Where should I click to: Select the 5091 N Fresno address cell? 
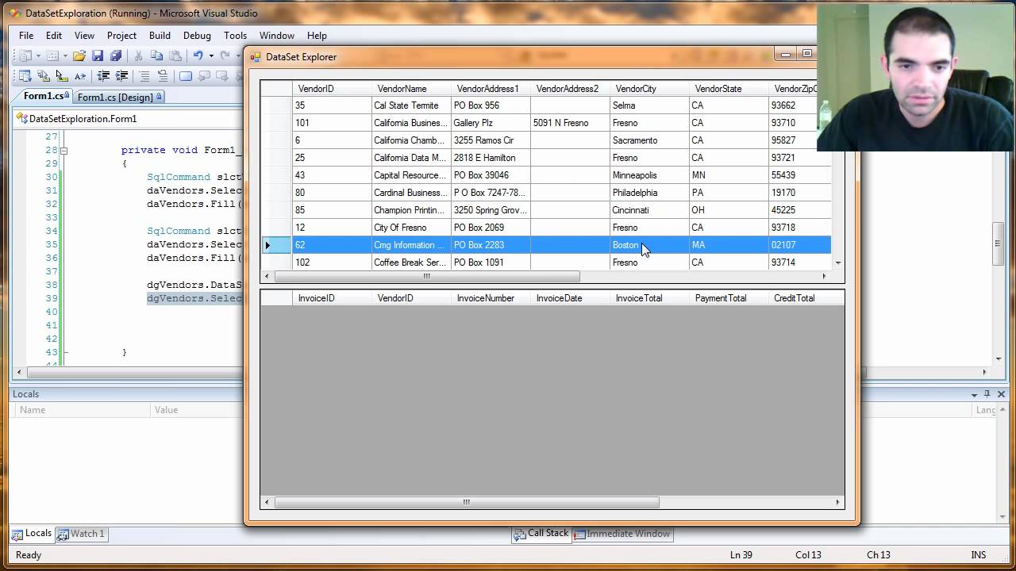pos(570,123)
